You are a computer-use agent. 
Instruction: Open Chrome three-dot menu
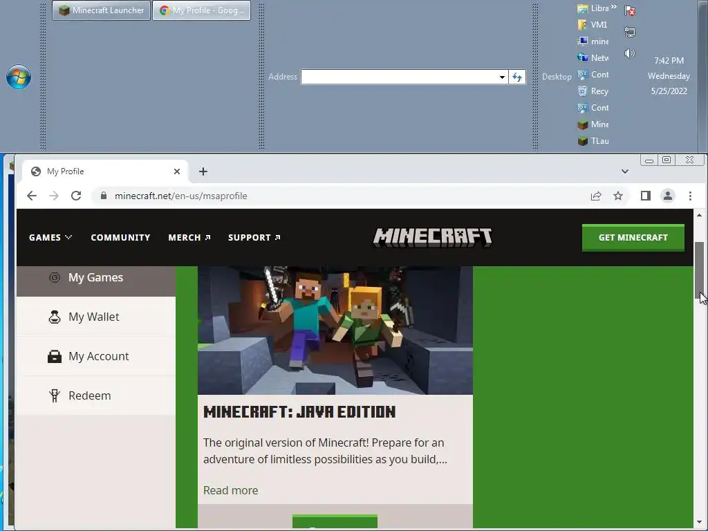coord(690,196)
